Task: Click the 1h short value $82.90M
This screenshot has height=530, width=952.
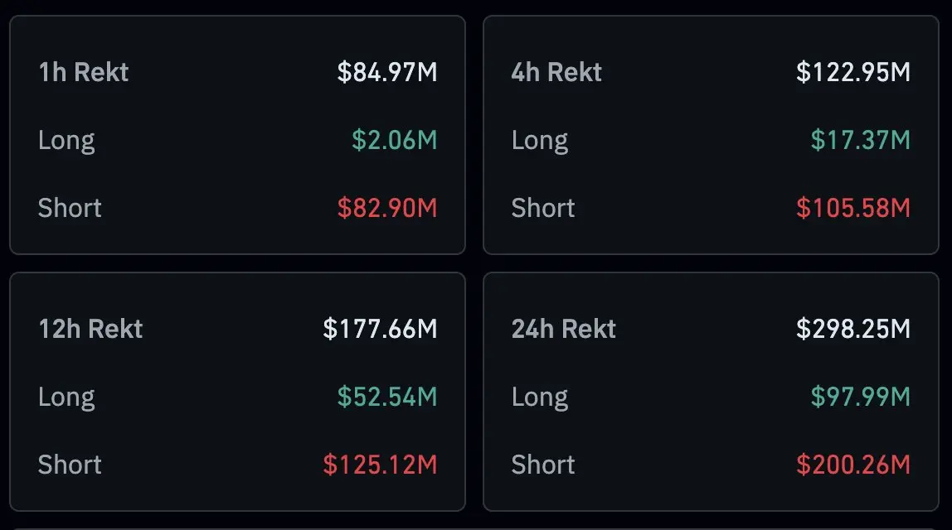Action: [x=386, y=208]
